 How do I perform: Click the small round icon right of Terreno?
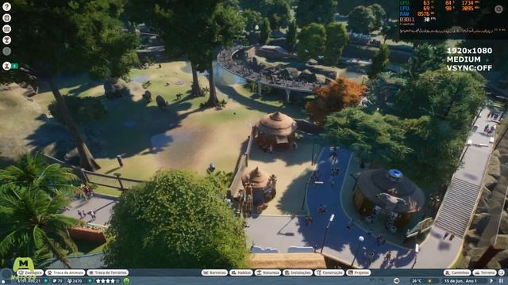501,272
